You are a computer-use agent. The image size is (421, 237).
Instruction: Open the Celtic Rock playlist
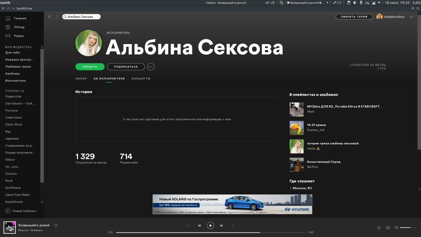click(14, 124)
